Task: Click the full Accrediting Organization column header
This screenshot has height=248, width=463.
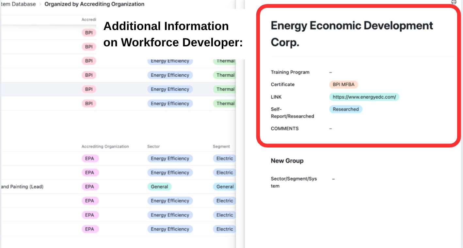Action: pyautogui.click(x=105, y=147)
